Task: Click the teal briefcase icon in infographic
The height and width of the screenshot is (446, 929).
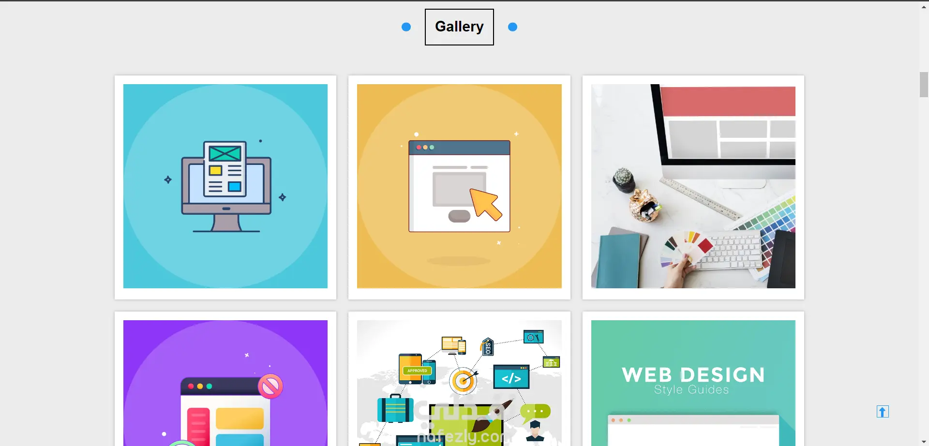Action: (395, 409)
